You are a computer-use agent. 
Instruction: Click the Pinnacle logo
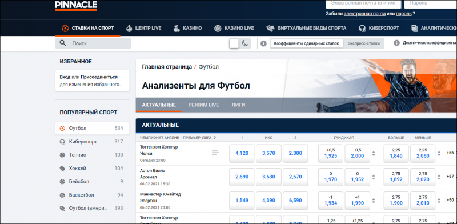(76, 5)
